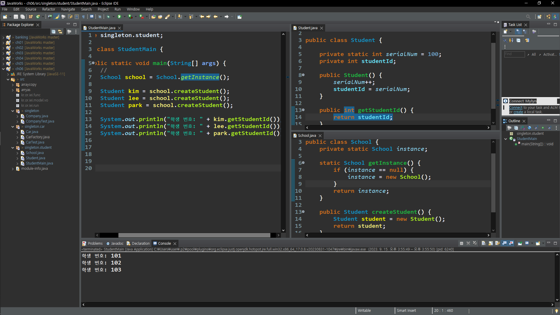Click Collapse All in Package Explorer
560x315 pixels.
pos(53,32)
